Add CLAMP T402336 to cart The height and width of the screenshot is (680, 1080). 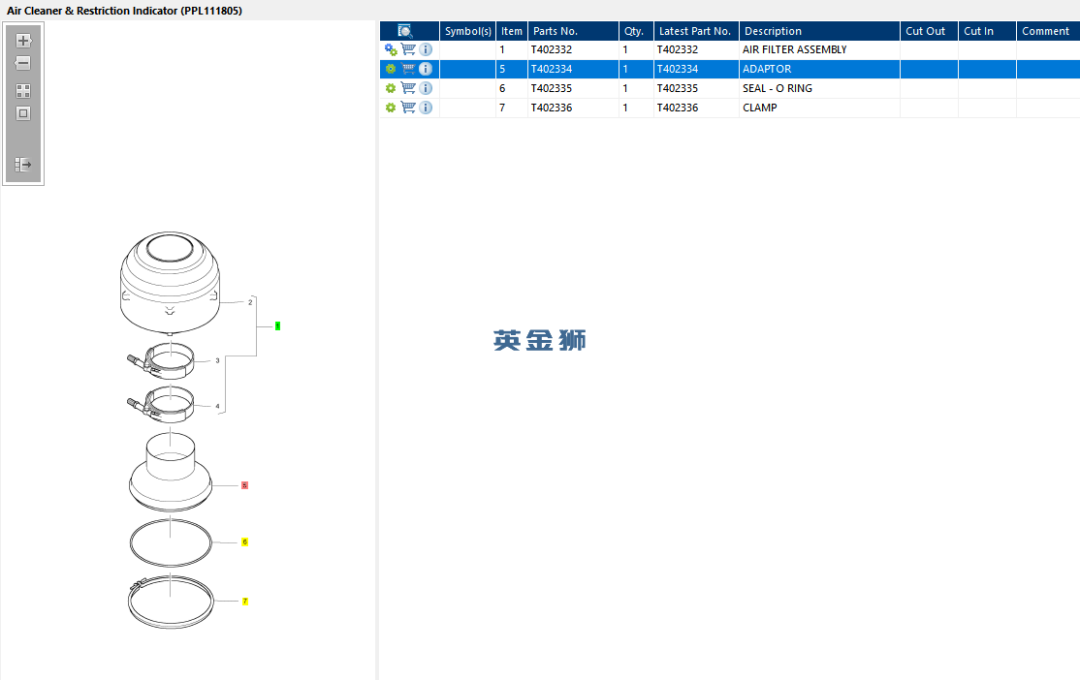[408, 108]
